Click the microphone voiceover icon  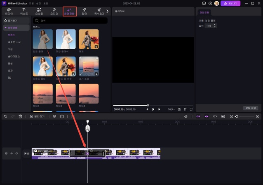click(x=186, y=116)
